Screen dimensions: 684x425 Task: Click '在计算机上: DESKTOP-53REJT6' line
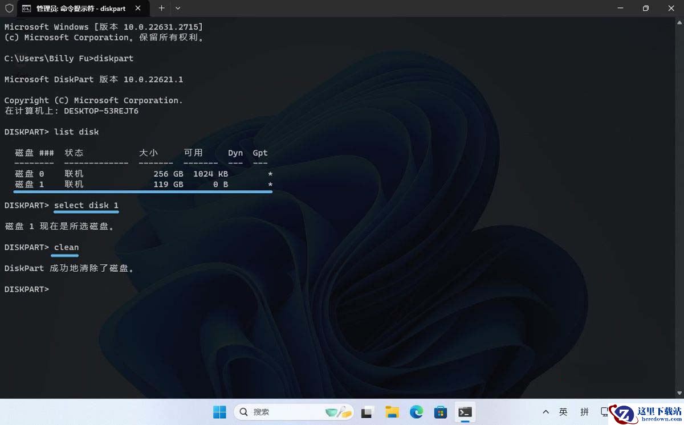click(x=72, y=111)
